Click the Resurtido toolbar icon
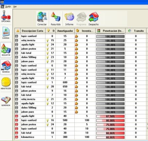Screen dimensions: 148x141 56,19
